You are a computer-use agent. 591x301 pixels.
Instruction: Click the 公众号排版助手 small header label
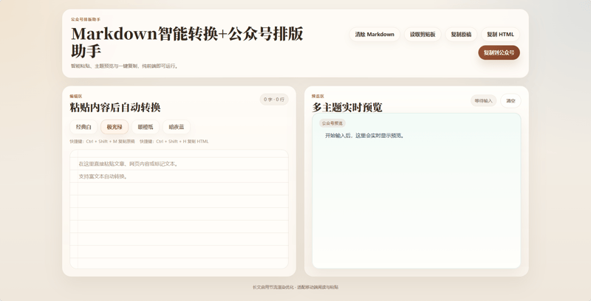click(86, 19)
